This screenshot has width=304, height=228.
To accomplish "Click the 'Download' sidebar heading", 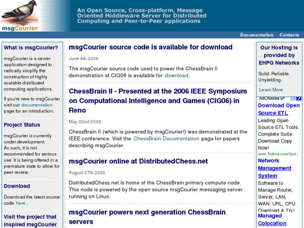I will click(17, 186).
